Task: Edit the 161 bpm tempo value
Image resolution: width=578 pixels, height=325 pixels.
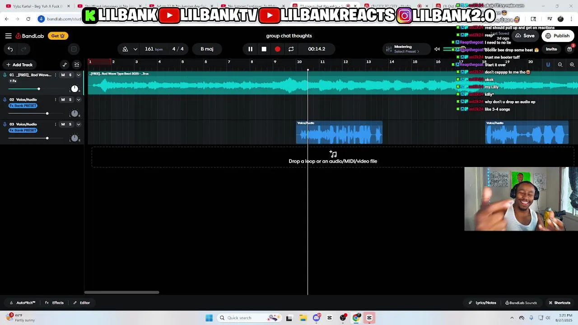Action: (x=154, y=49)
